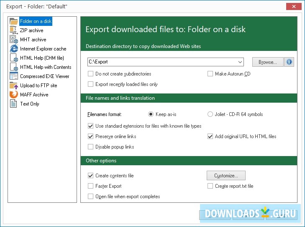Click the Text Only document icon
The image size is (305, 227).
tap(13, 103)
